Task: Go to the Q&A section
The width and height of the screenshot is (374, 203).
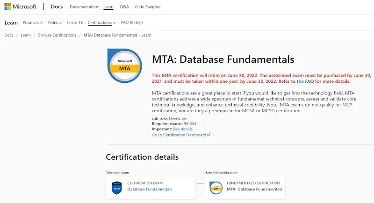Action: (x=124, y=7)
